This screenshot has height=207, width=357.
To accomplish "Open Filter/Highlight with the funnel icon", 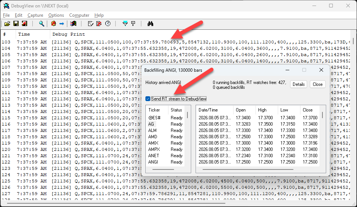I will pos(125,24).
